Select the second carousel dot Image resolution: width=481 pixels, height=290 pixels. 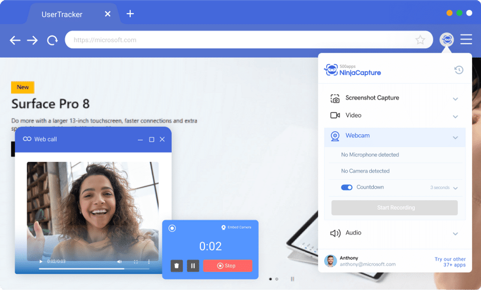pos(277,279)
